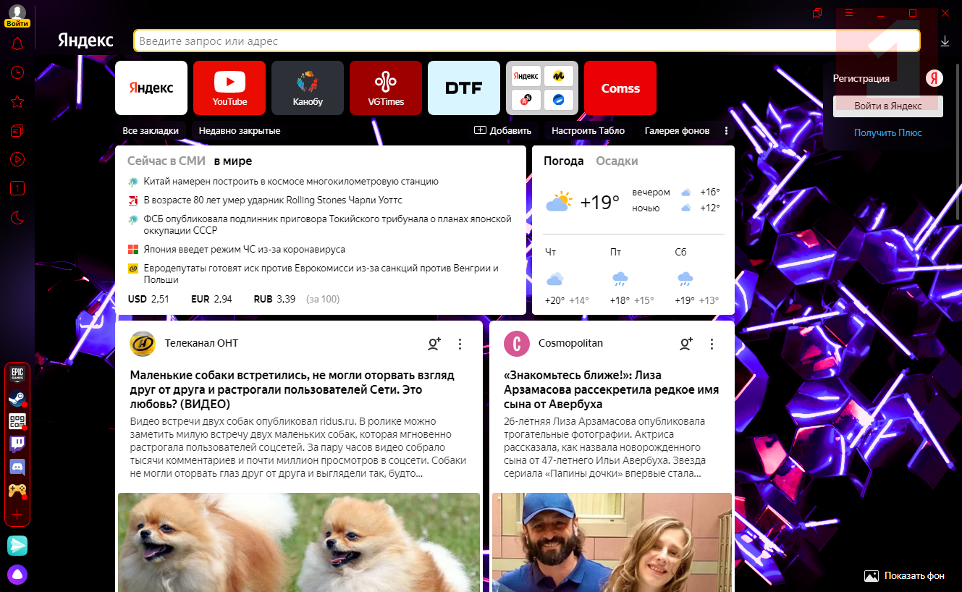Click the USD 2,51 exchange rate
962x592 pixels.
tap(148, 299)
